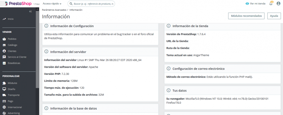Click info icon of Información de Configuración

tap(46, 26)
